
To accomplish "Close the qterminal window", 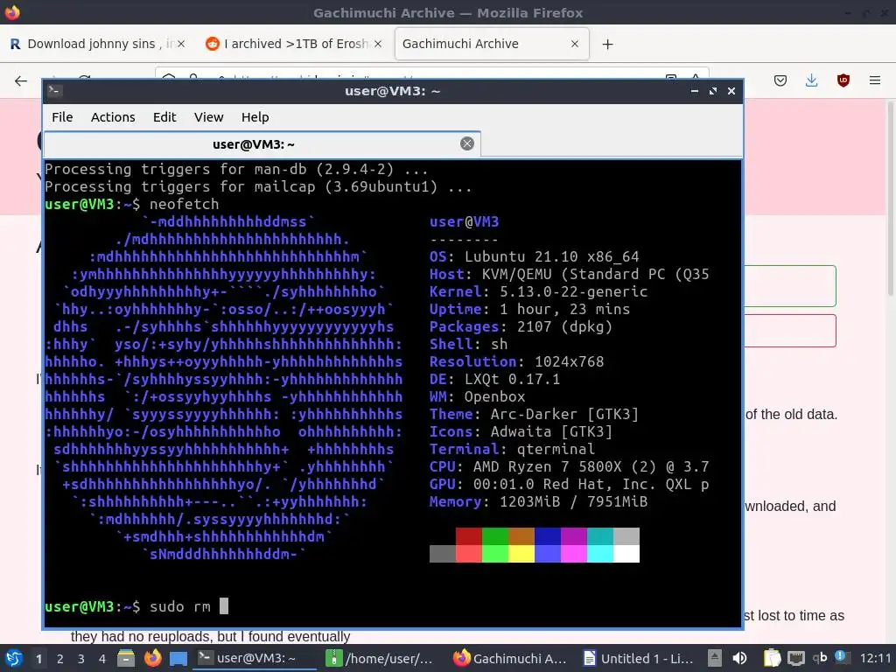I will pyautogui.click(x=731, y=91).
